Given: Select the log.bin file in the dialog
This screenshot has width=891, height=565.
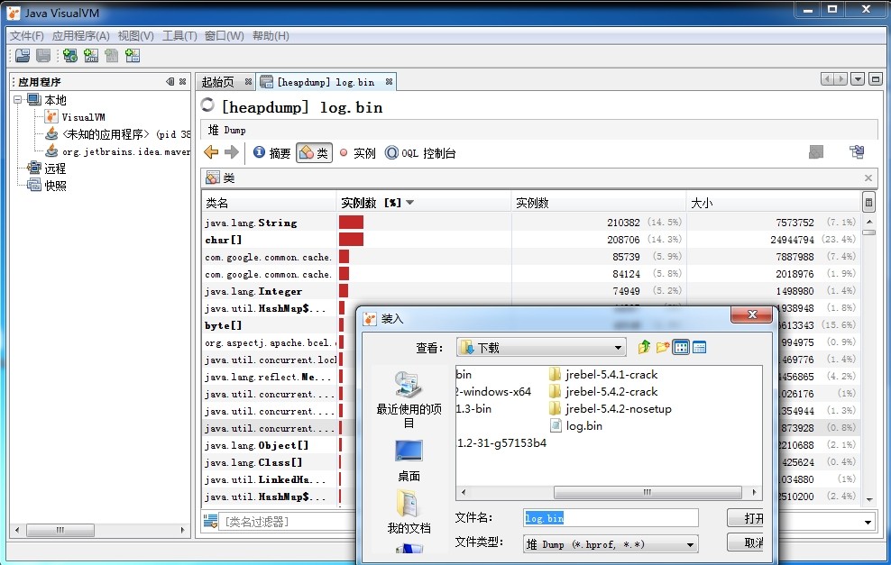Looking at the screenshot, I should tap(576, 426).
